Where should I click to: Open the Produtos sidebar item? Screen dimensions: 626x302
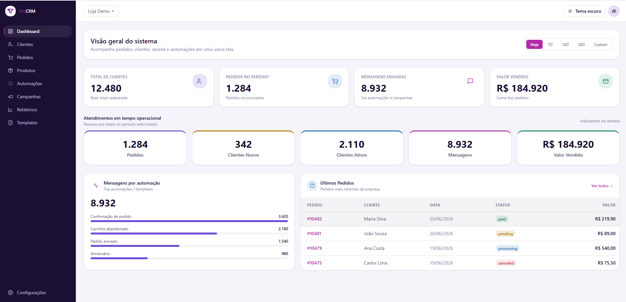(x=38, y=70)
